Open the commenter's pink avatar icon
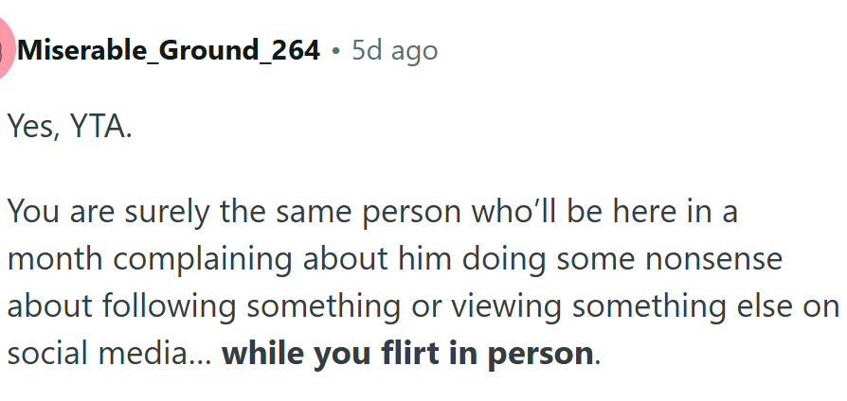Viewport: 847px width, 401px height. (x=6, y=49)
